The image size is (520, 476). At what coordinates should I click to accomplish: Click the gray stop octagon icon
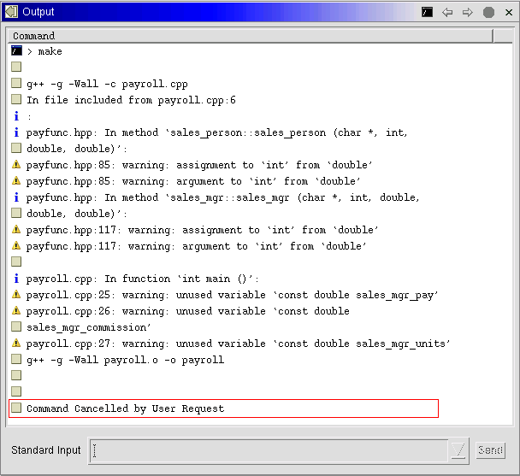tap(488, 12)
